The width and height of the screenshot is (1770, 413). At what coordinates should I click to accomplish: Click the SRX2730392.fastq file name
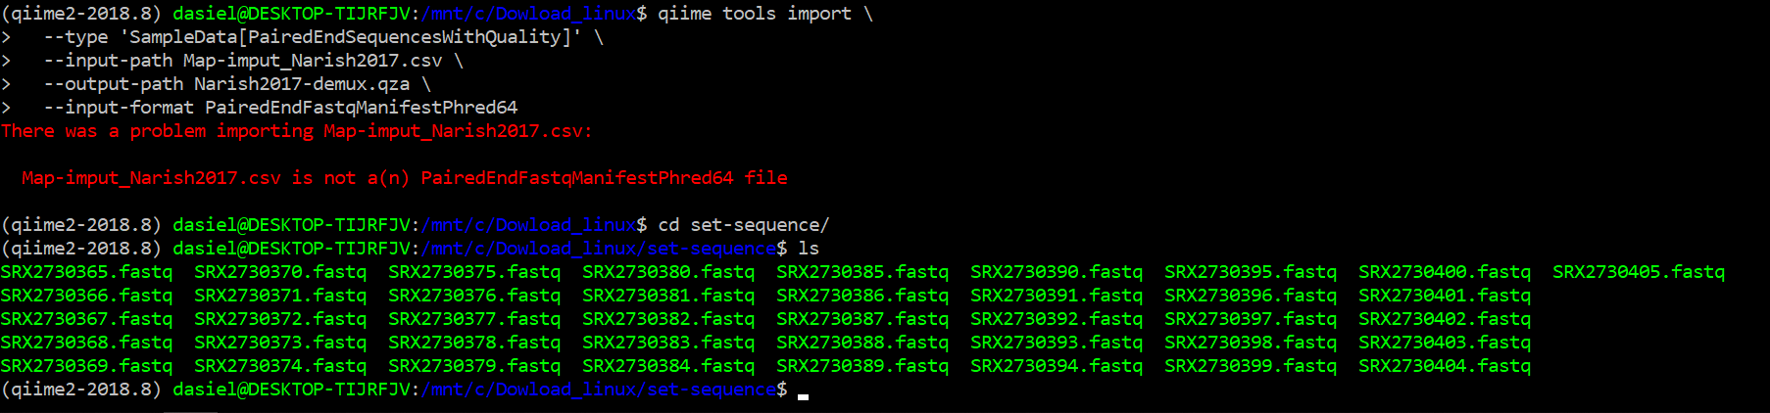1057,319
